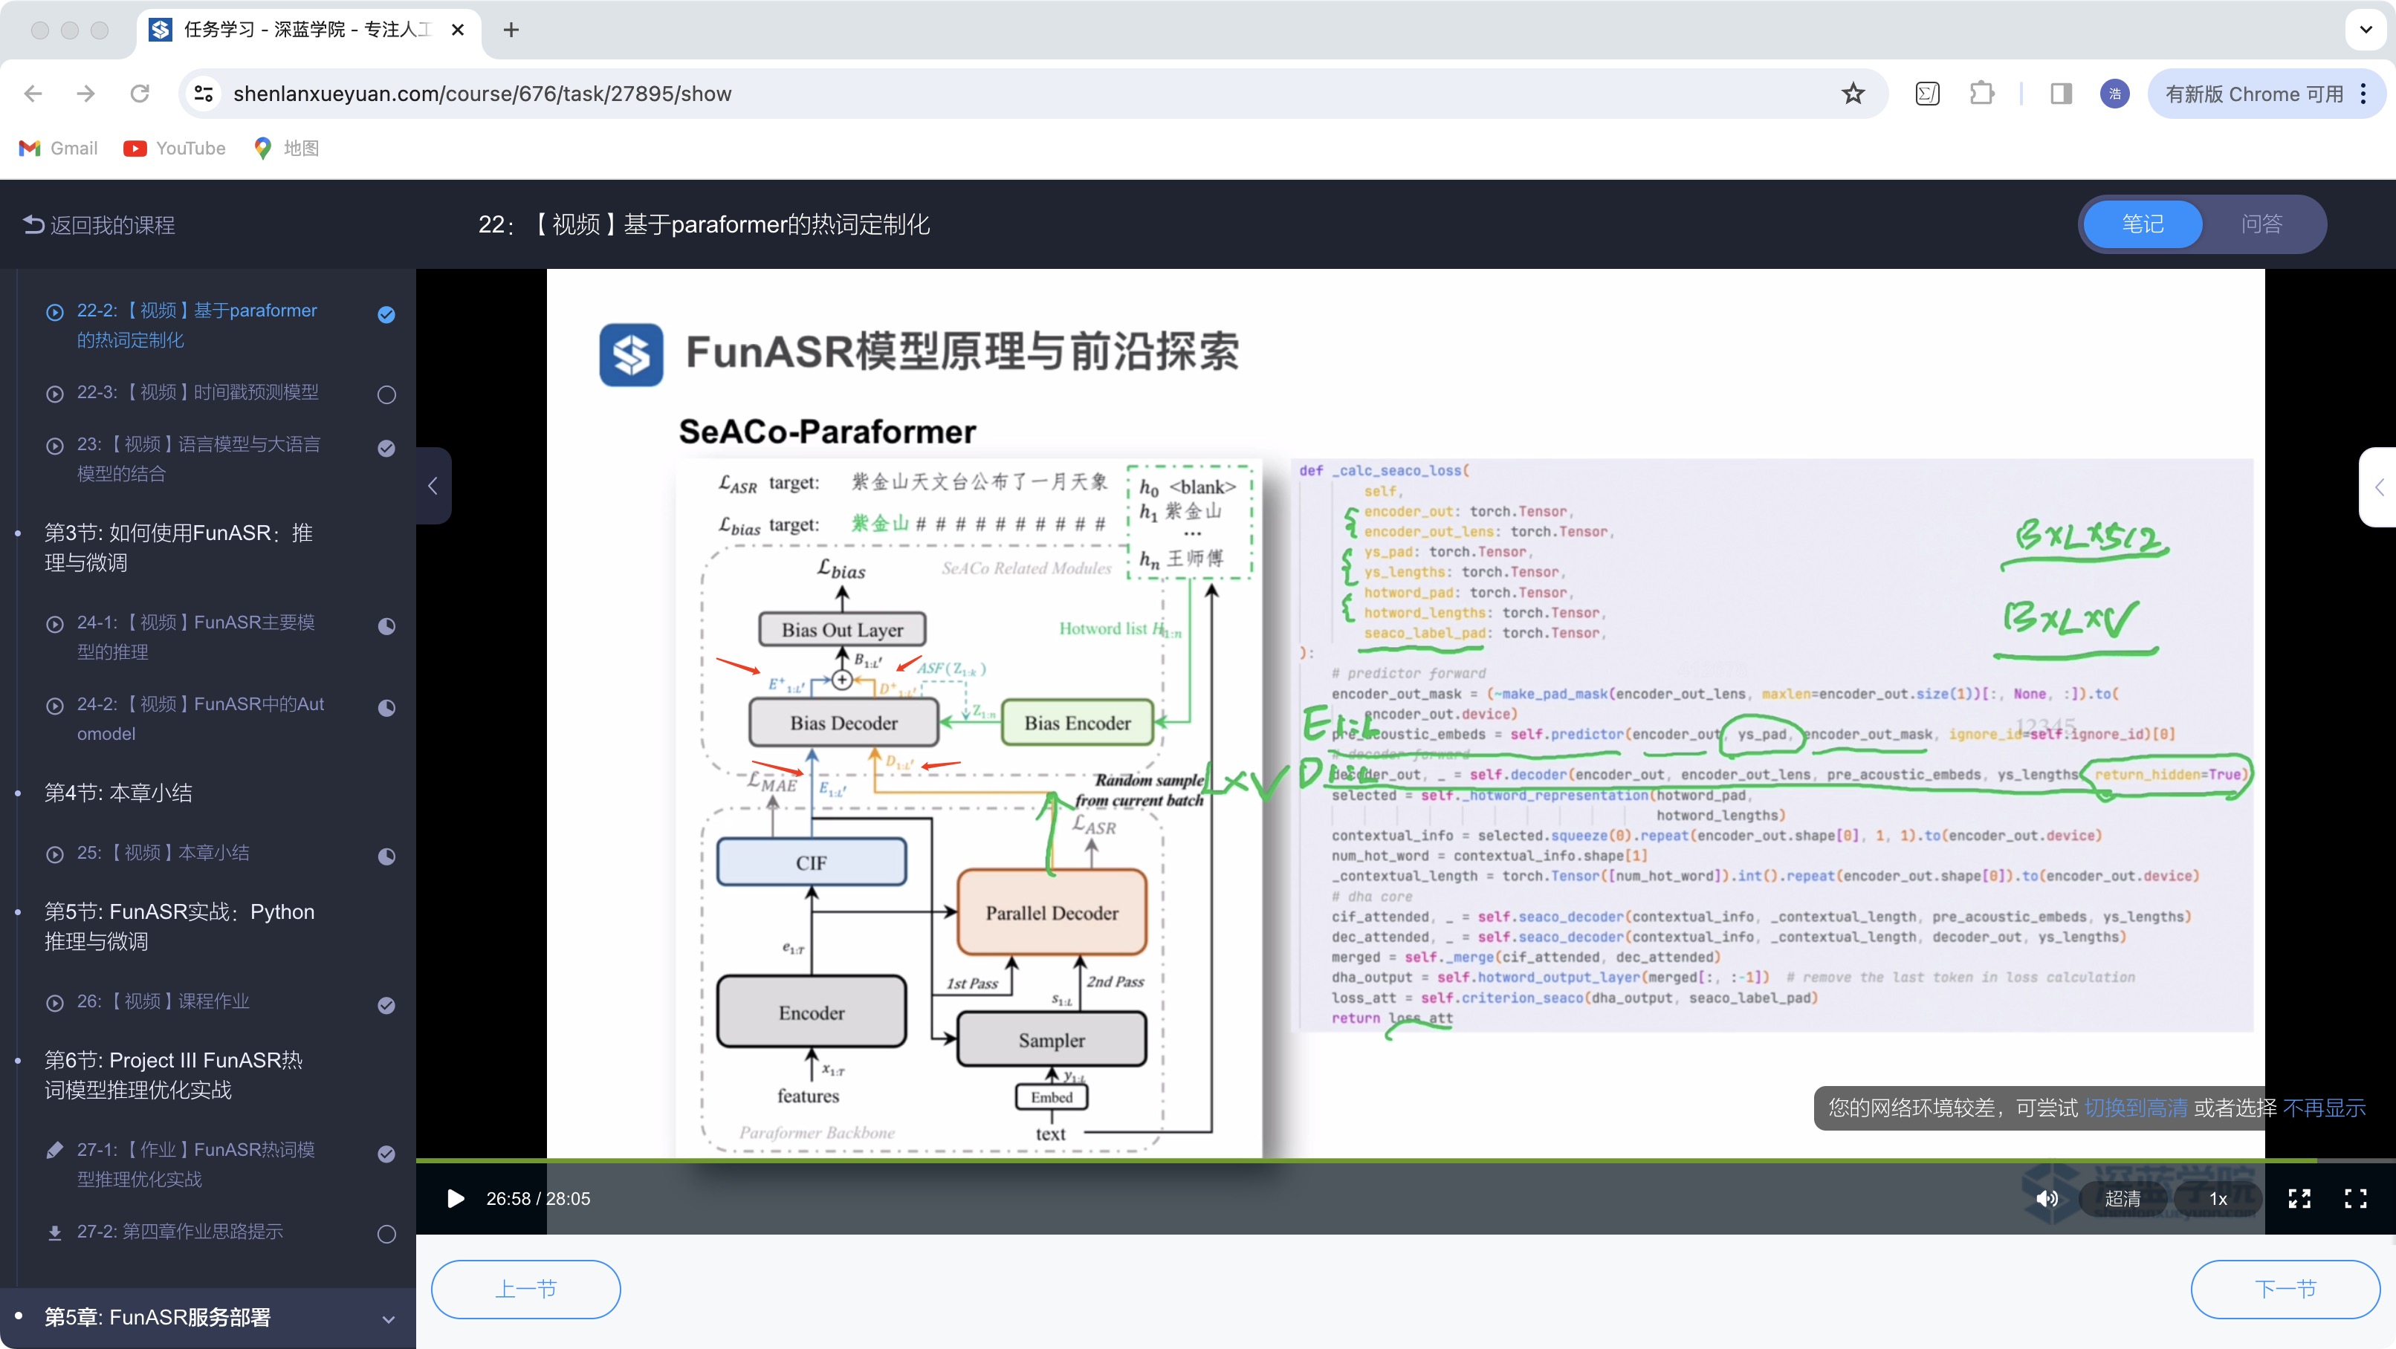This screenshot has width=2396, height=1349.
Task: Open lesson 24-1 FunASR主要模型的推理
Action: [197, 637]
